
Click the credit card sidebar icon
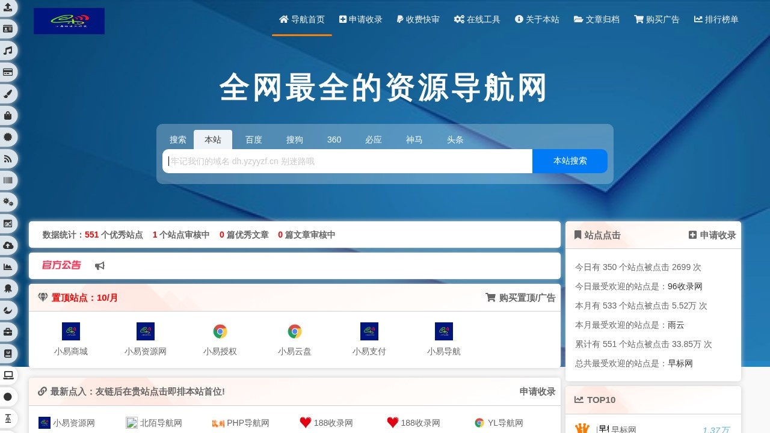(x=8, y=72)
